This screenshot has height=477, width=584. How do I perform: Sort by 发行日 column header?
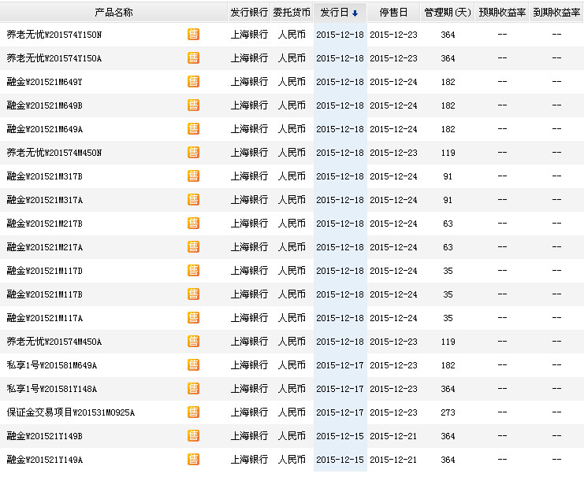point(340,13)
